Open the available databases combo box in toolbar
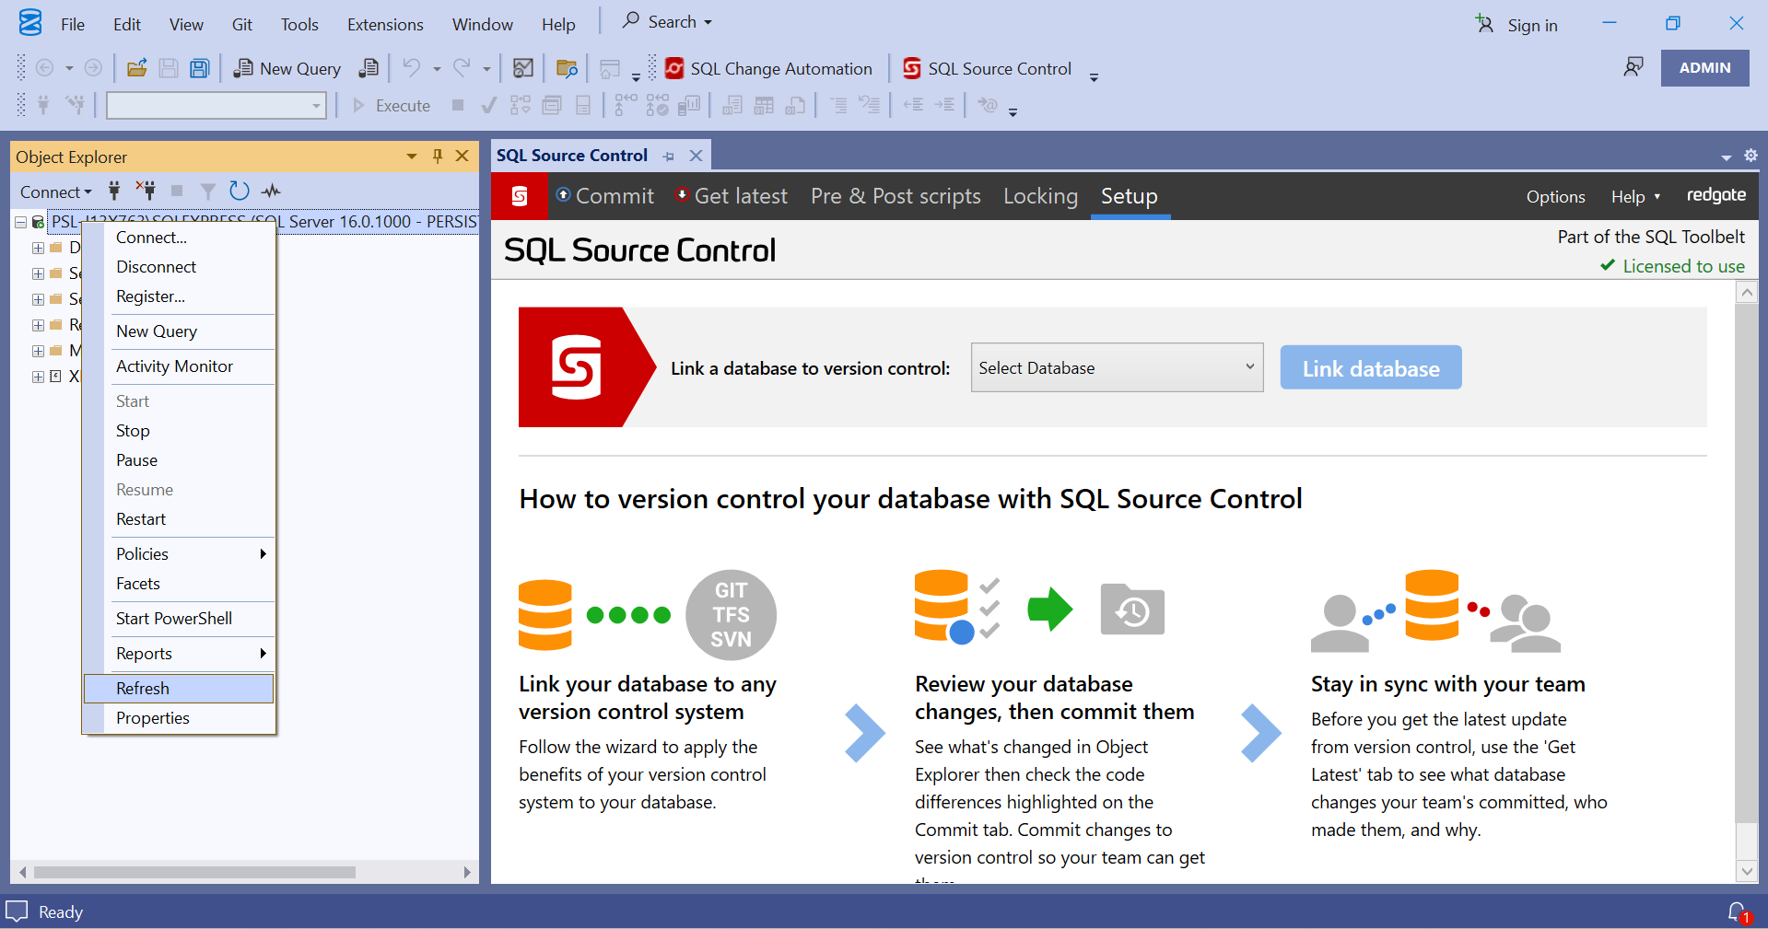Screen dimensions: 1768x929 click(216, 106)
